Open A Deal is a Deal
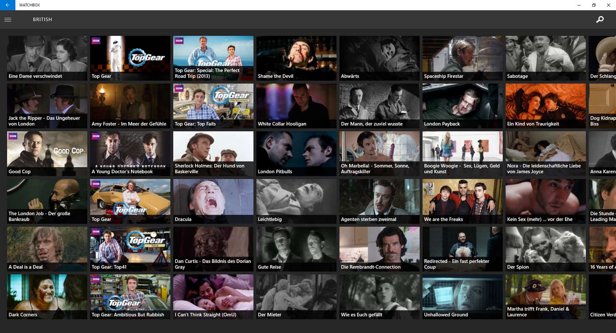616x333 pixels. coord(47,249)
